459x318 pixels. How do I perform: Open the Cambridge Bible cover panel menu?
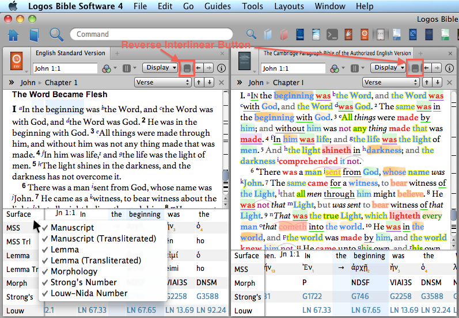244,61
